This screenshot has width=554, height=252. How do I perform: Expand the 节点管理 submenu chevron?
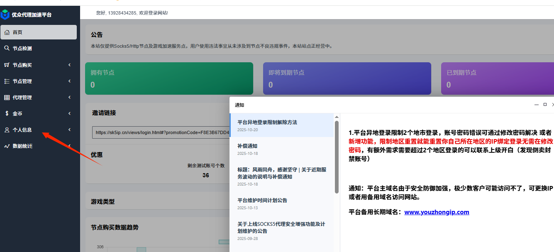click(69, 81)
